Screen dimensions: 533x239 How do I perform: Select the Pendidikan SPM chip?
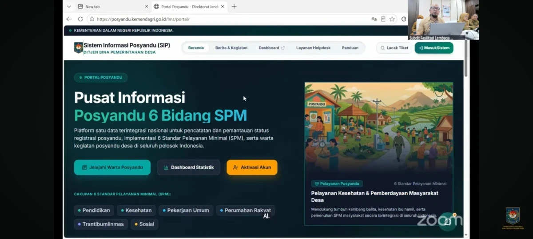[x=94, y=210]
